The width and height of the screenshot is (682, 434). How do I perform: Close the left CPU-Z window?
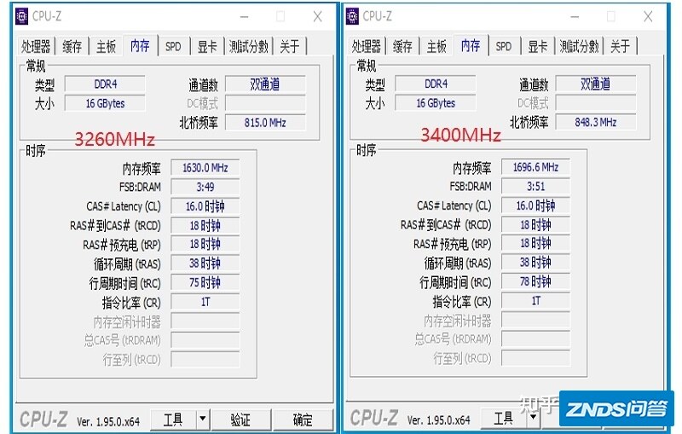coord(317,17)
